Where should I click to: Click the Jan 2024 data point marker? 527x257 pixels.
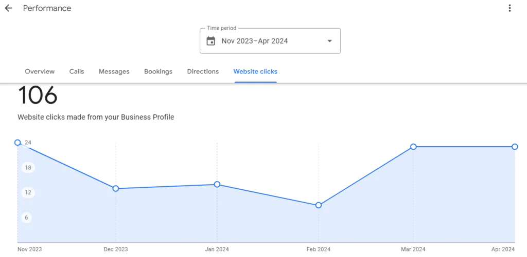click(217, 185)
